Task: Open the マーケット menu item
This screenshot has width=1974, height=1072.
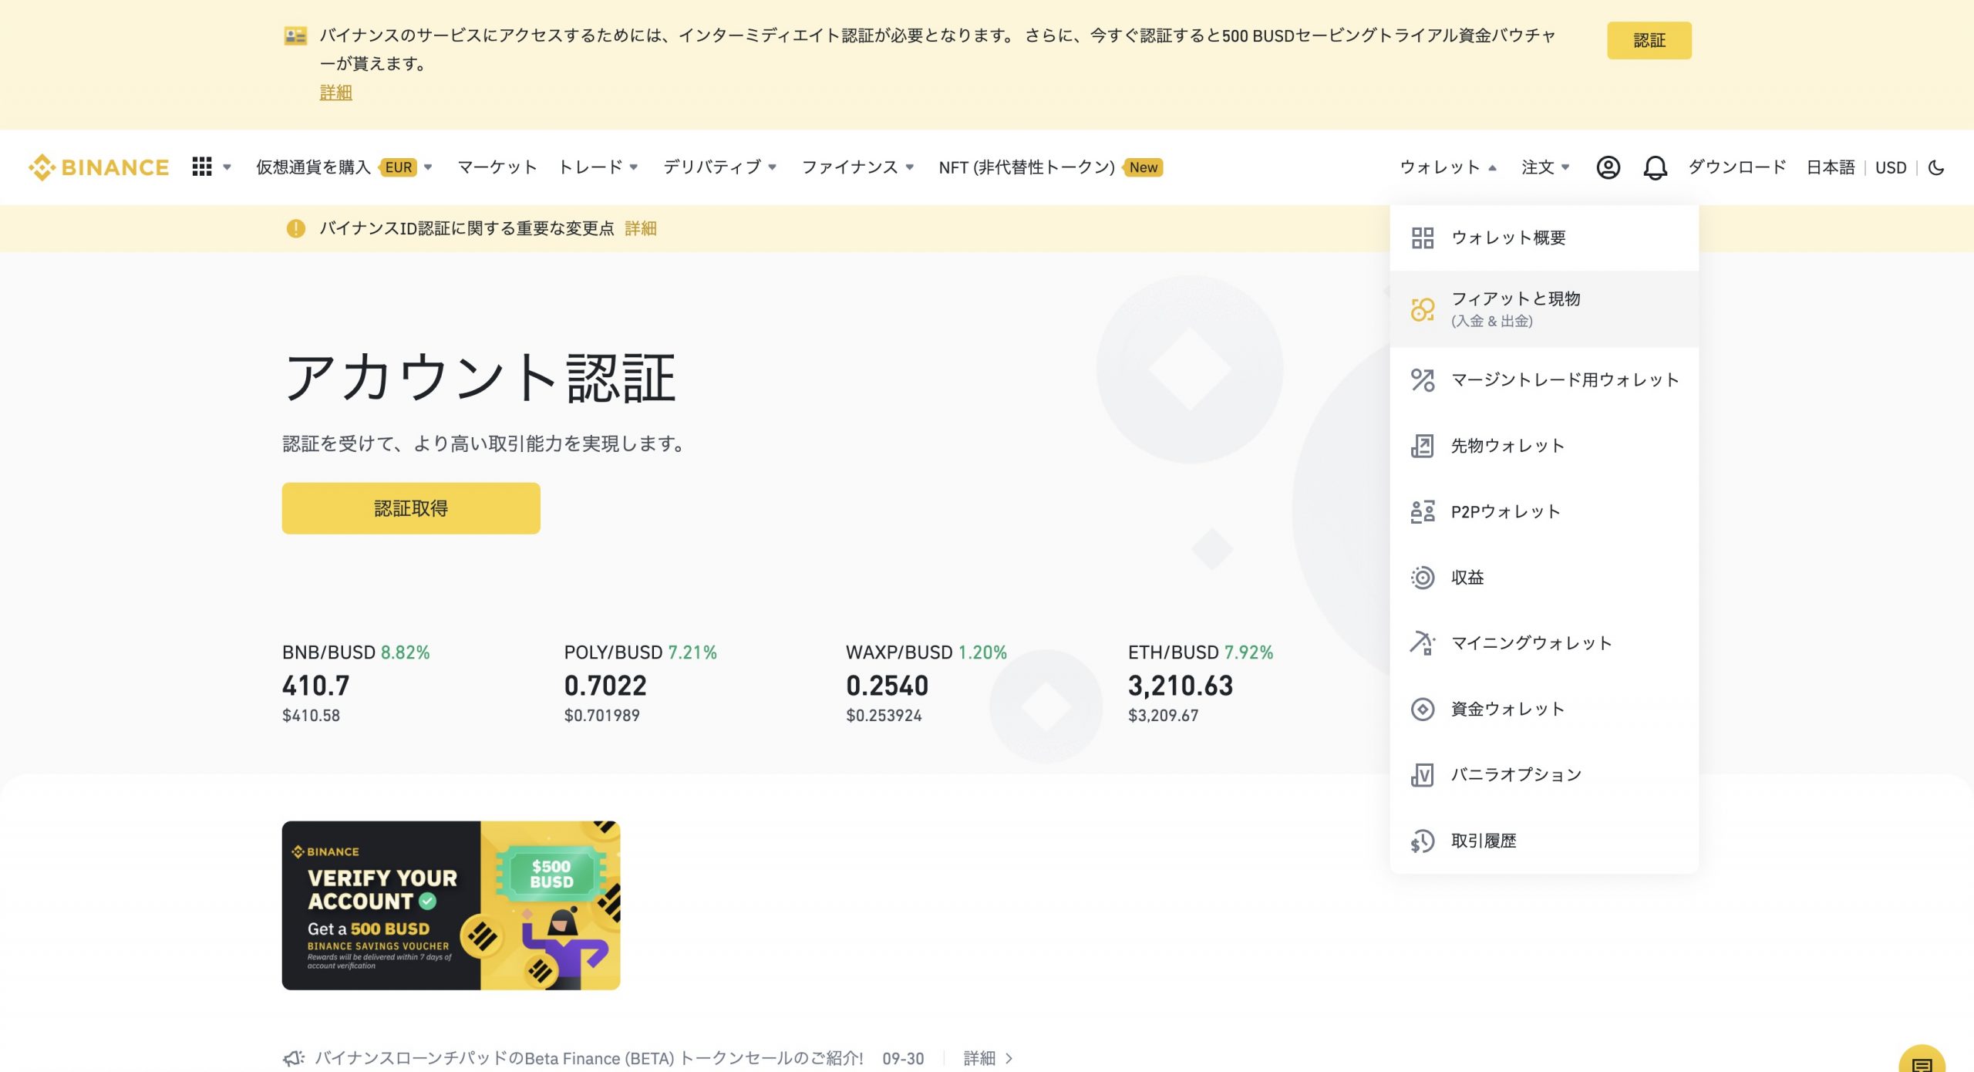Action: (497, 167)
